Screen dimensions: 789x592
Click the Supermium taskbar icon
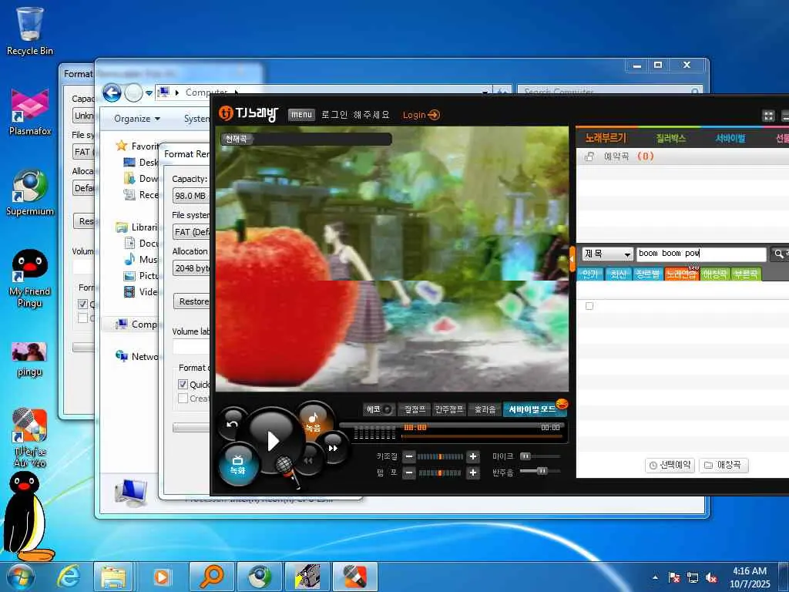coord(259,577)
